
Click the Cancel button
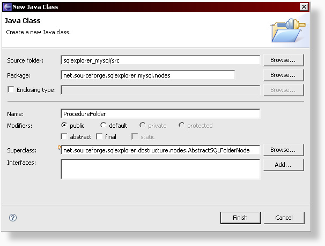pos(284,218)
